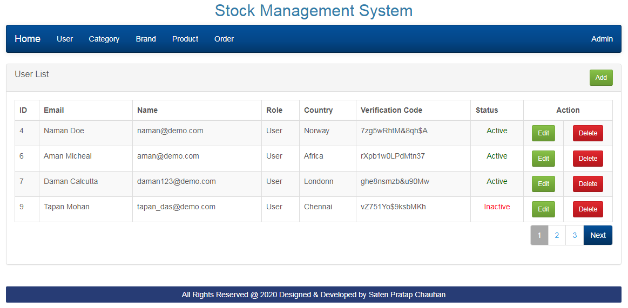Go to the User menu item

point(65,39)
